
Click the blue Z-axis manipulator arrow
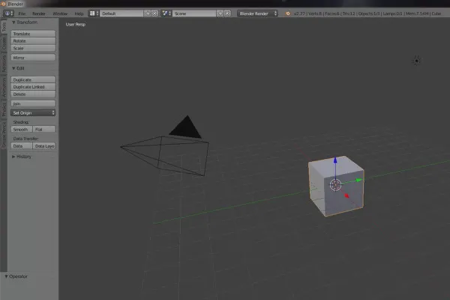(335, 160)
